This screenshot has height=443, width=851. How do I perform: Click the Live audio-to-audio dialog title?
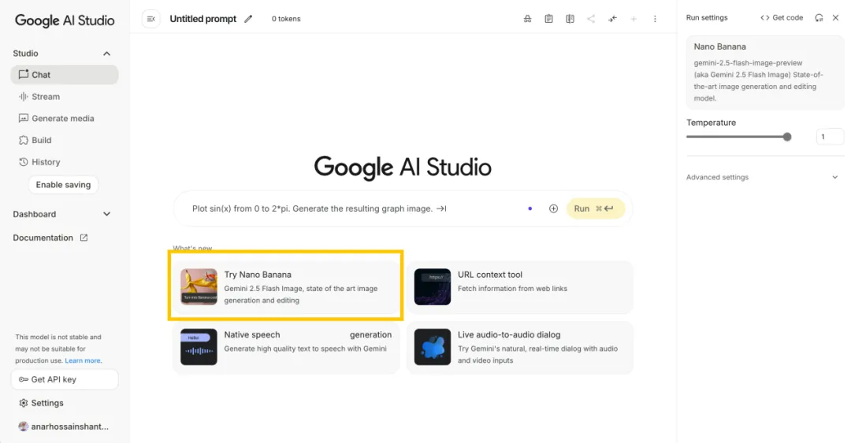click(x=509, y=335)
